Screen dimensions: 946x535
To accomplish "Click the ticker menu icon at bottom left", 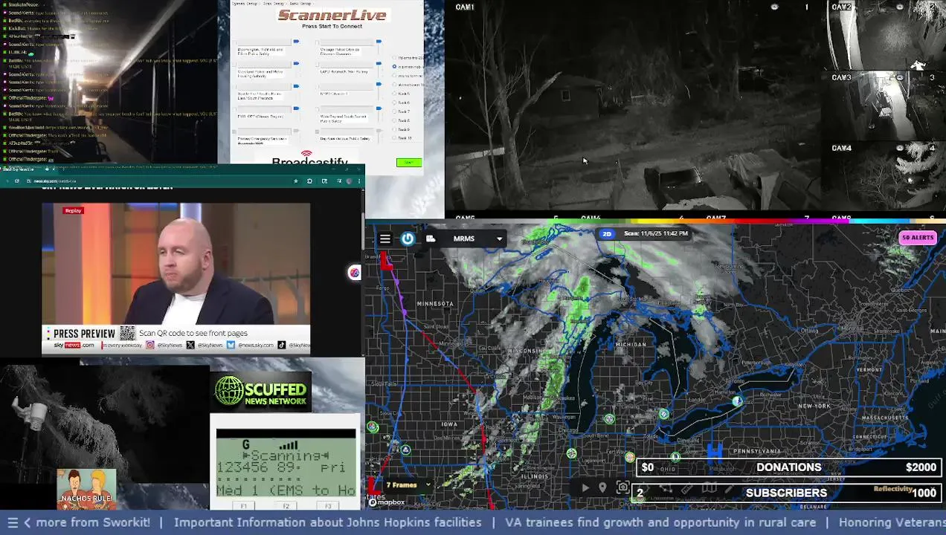I will pos(13,522).
